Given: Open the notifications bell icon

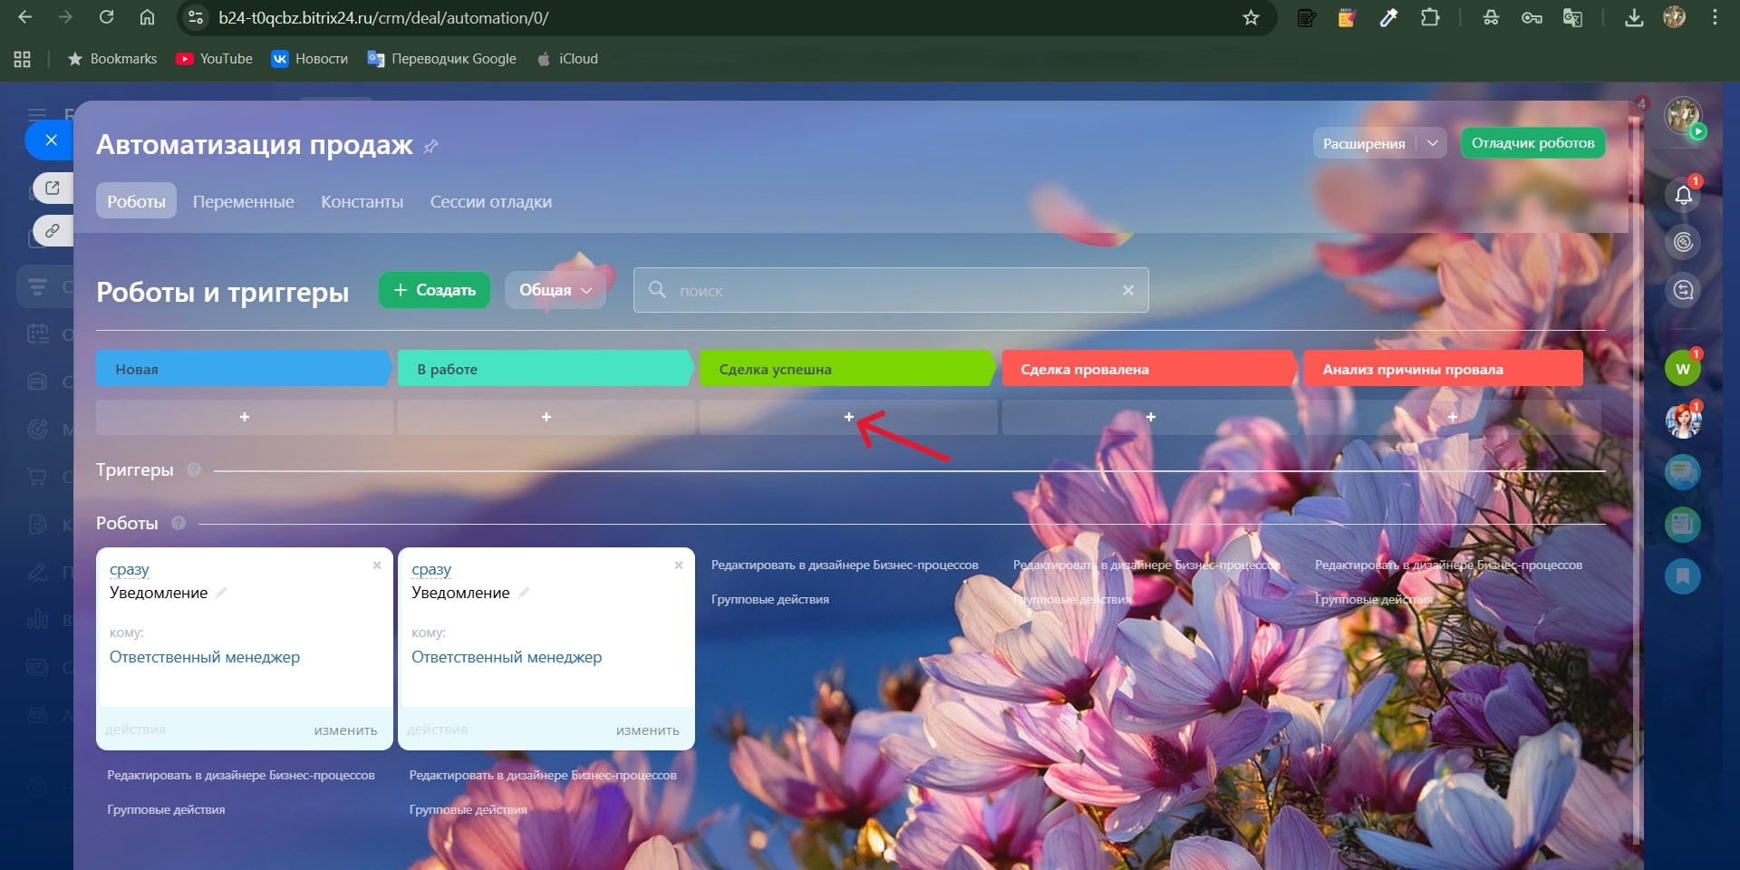Looking at the screenshot, I should pos(1683,195).
